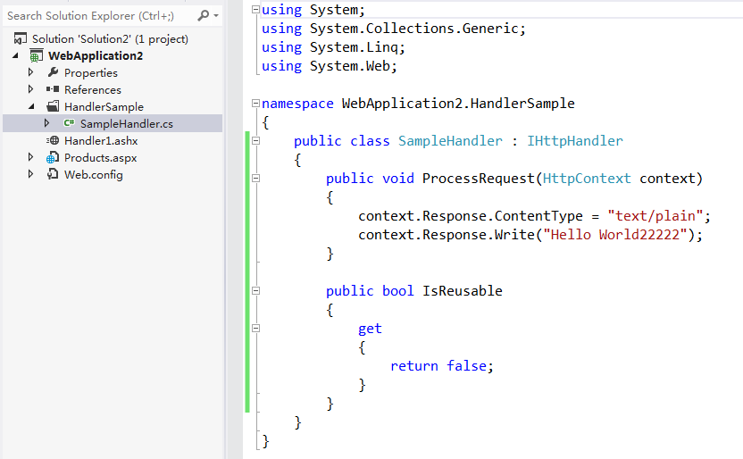Click the "Hello World22222" string literal
Image resolution: width=743 pixels, height=459 pixels.
pos(615,235)
